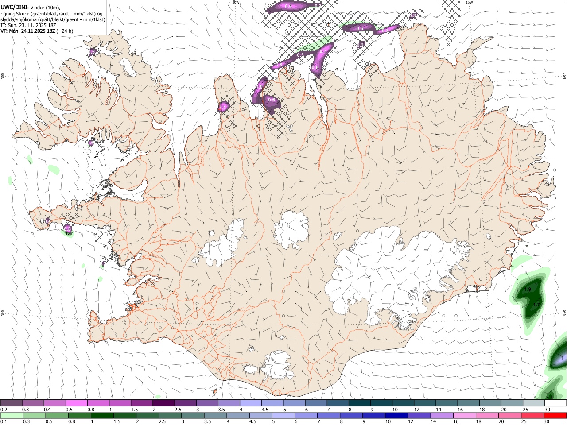
Task: Click the UWC/DINI title text
Action: click(14, 7)
